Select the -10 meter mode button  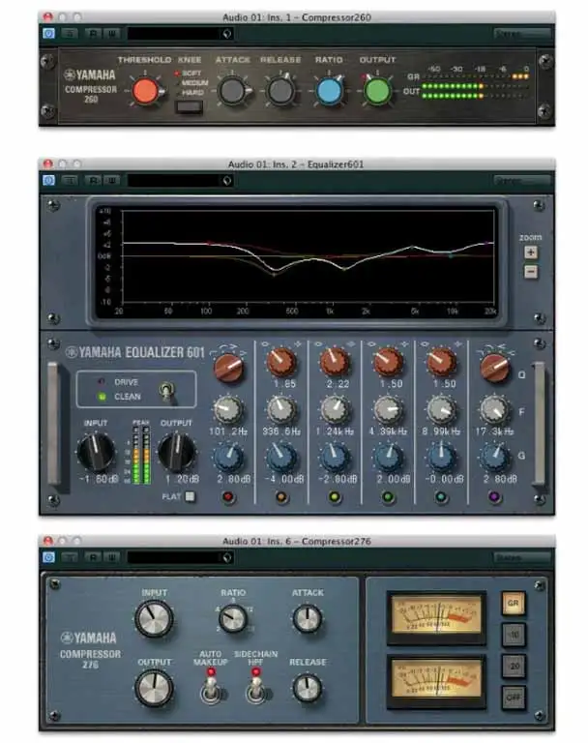coord(514,635)
